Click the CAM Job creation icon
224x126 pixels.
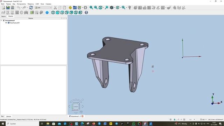[3, 13]
